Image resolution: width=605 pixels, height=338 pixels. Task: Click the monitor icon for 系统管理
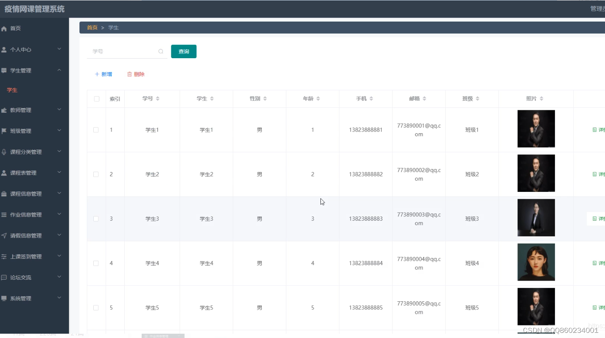[x=4, y=298]
